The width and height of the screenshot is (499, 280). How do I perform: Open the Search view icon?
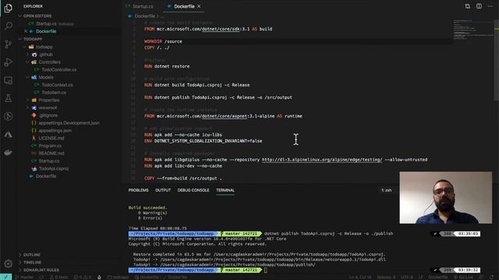coord(9,26)
